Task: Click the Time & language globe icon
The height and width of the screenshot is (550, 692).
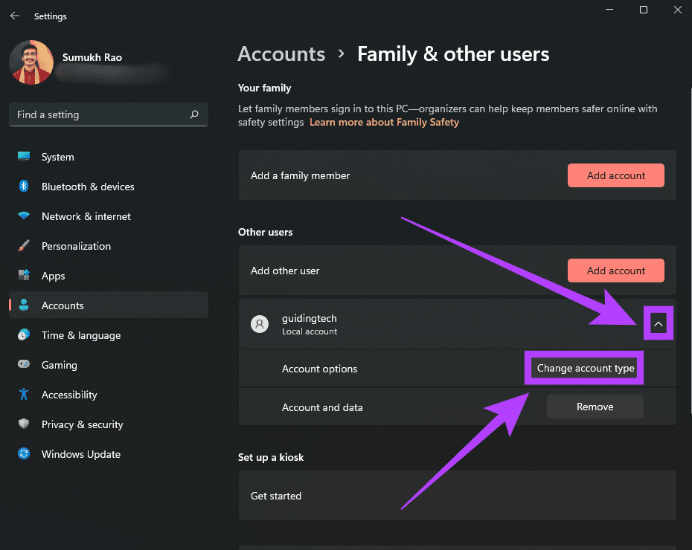Action: tap(24, 335)
